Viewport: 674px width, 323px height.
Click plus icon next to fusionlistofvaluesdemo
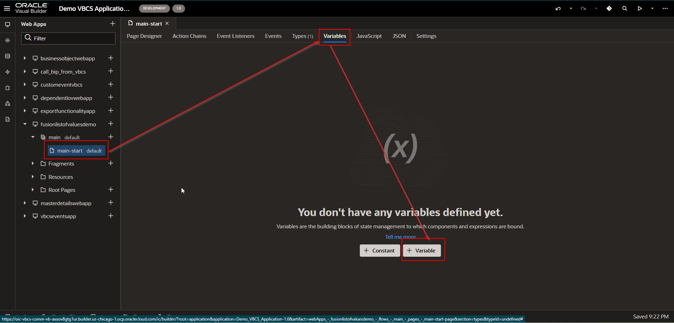point(111,123)
